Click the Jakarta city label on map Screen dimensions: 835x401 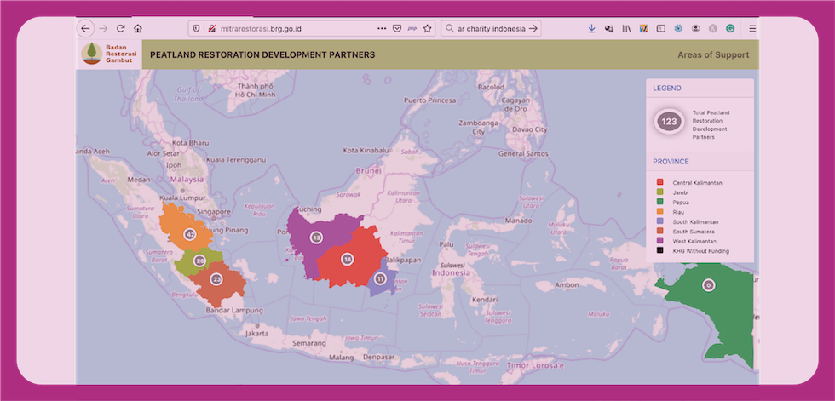pos(256,334)
